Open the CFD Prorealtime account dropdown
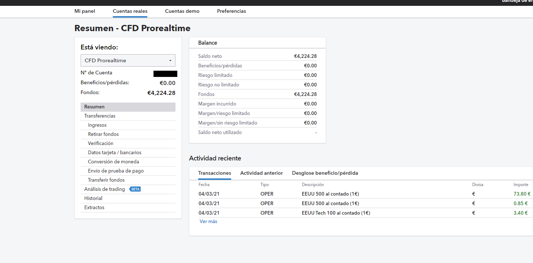Image resolution: width=533 pixels, height=263 pixels. [128, 60]
